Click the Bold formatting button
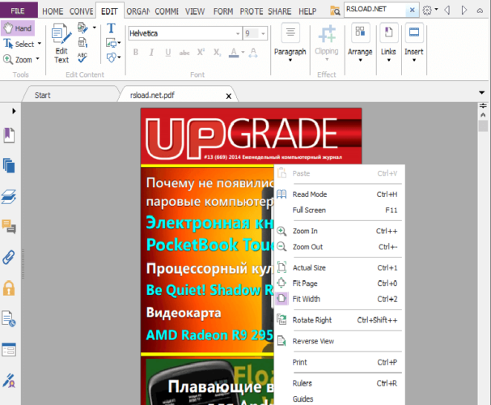 click(136, 52)
